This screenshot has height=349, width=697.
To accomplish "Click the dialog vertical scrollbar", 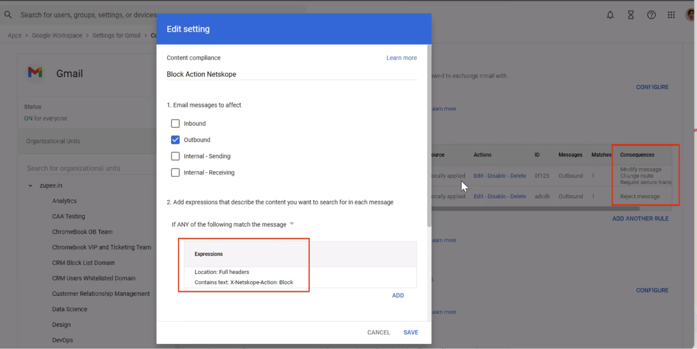I will [x=429, y=136].
